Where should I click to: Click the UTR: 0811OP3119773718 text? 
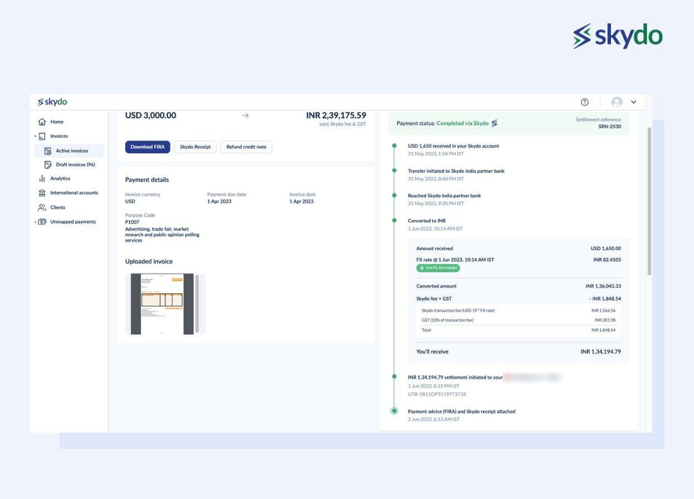pyautogui.click(x=437, y=394)
